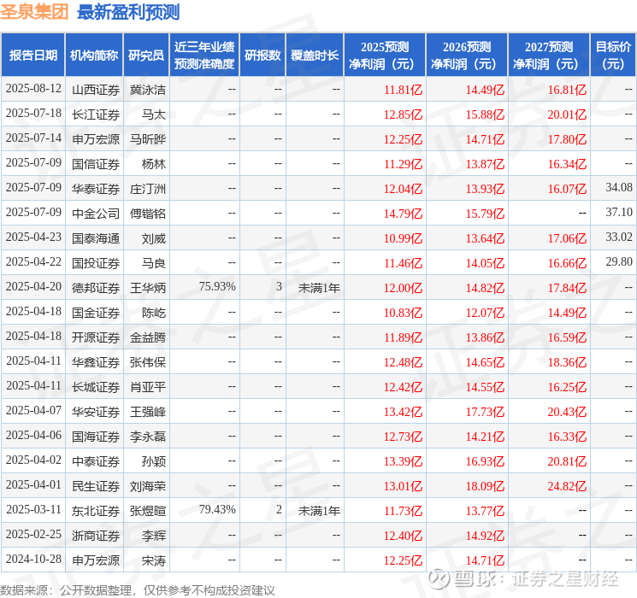Image resolution: width=637 pixels, height=598 pixels.
Task: Click target price 29.80
Action: pyautogui.click(x=619, y=261)
